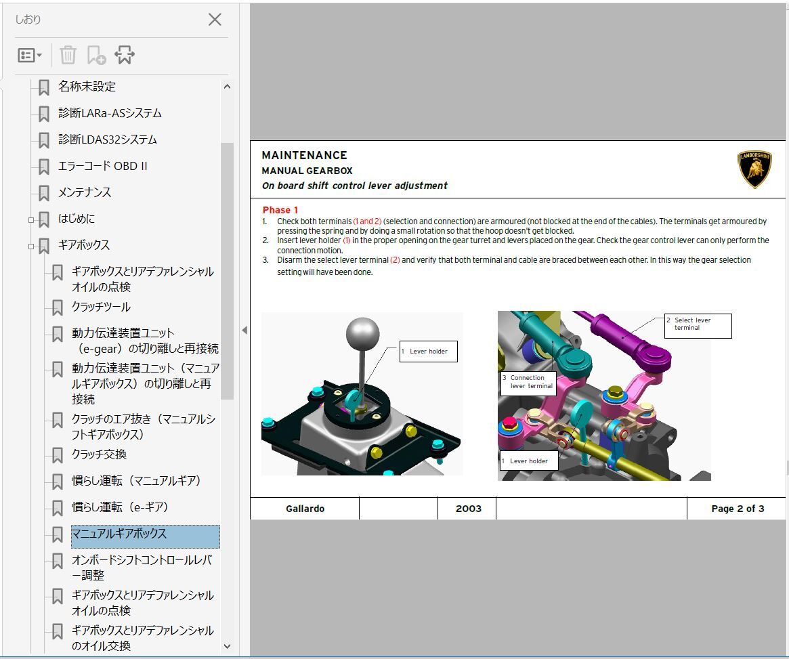Collapse the navigation pane with the arrow
Image resolution: width=789 pixels, height=659 pixels.
point(244,330)
